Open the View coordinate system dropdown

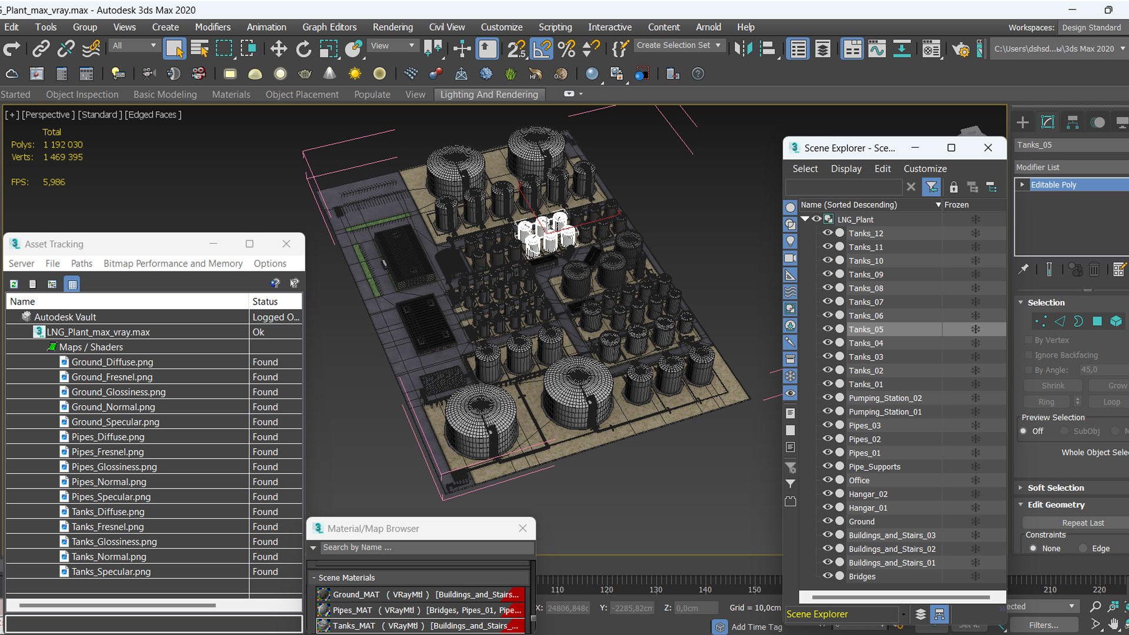tap(392, 45)
